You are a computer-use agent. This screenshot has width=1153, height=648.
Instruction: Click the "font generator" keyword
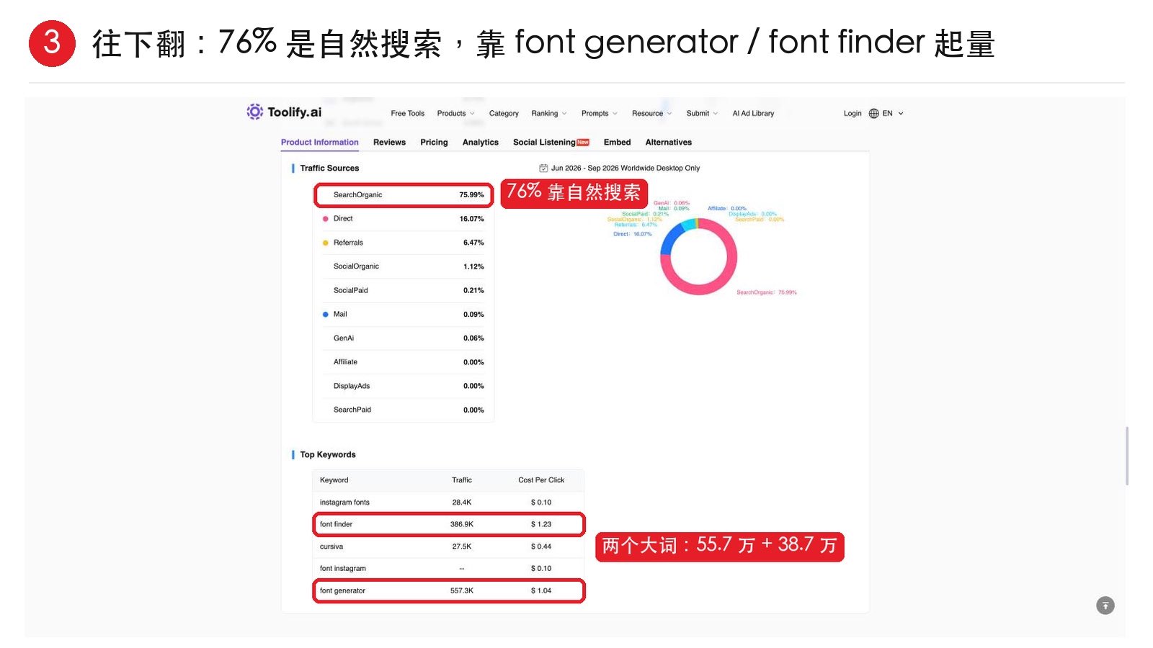tap(342, 590)
